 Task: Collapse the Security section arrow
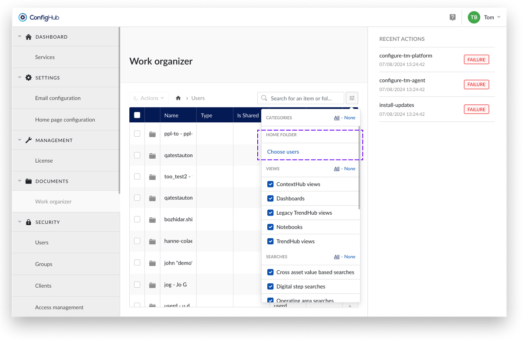point(20,222)
